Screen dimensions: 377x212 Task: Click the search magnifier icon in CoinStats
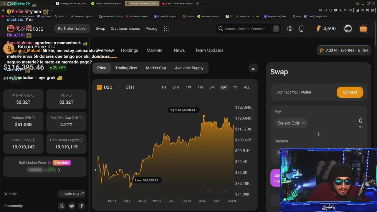point(221,29)
